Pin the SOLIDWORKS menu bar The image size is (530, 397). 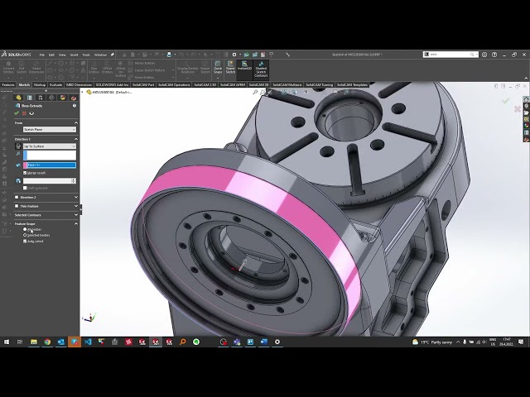113,55
